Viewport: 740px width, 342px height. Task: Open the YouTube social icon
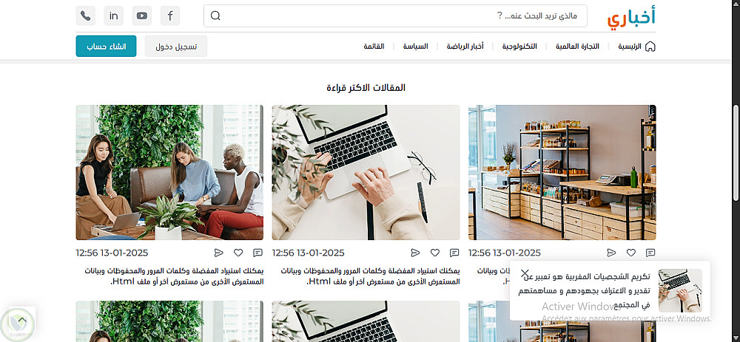pyautogui.click(x=142, y=16)
